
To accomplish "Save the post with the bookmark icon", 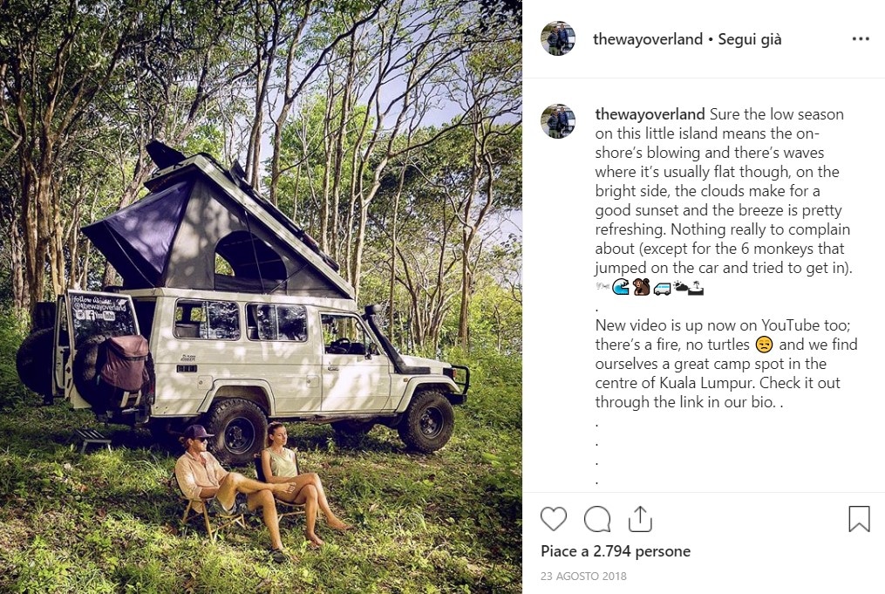I will tap(859, 518).
